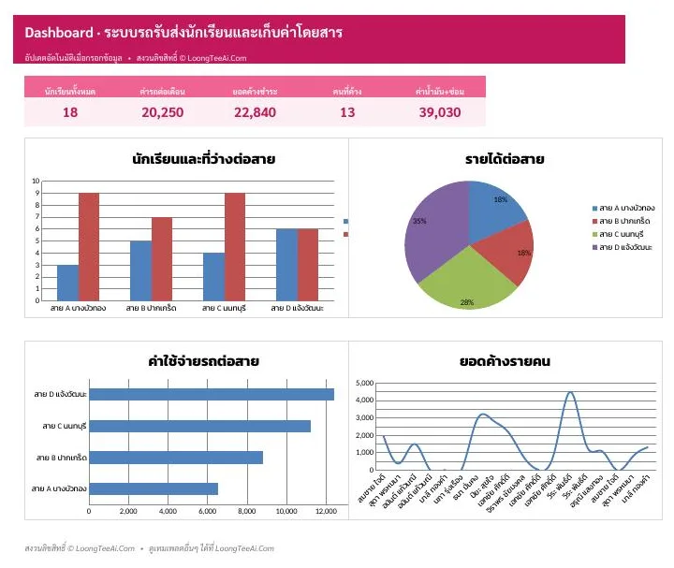Click chart title ยอดค้างรายคน
The image size is (674, 568).
pos(505,361)
